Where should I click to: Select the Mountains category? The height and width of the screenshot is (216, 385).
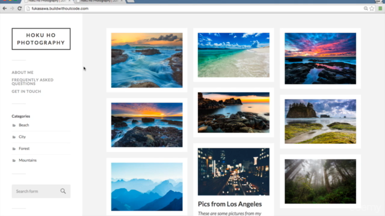pyautogui.click(x=28, y=160)
